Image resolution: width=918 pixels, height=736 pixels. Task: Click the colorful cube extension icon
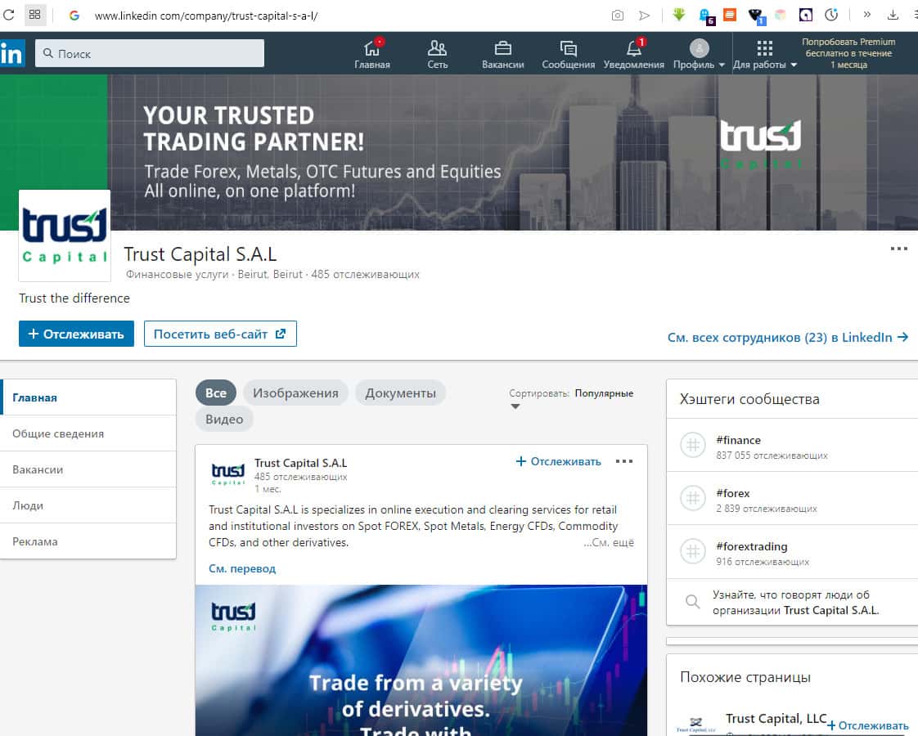click(x=781, y=15)
